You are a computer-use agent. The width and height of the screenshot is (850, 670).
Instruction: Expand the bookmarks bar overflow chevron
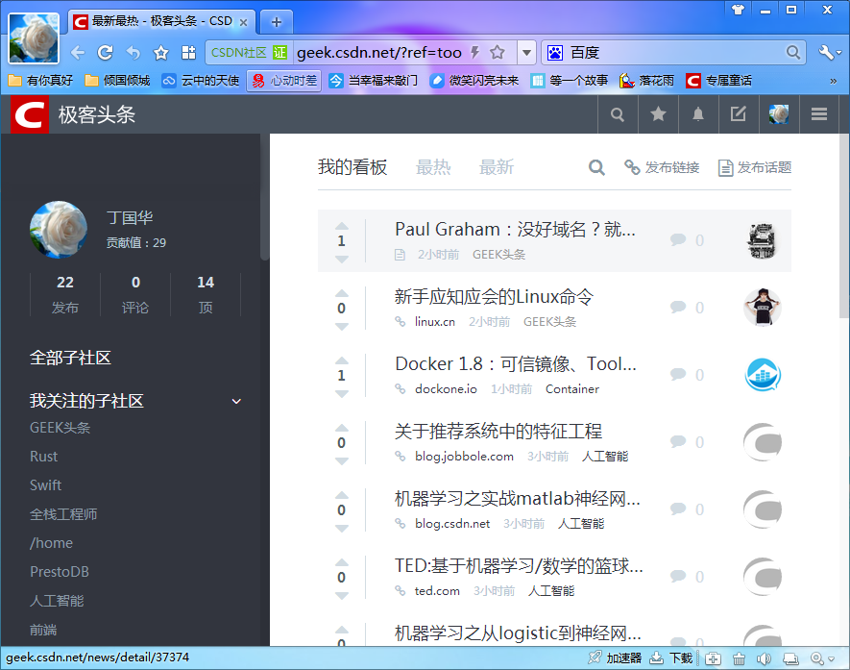coord(834,82)
